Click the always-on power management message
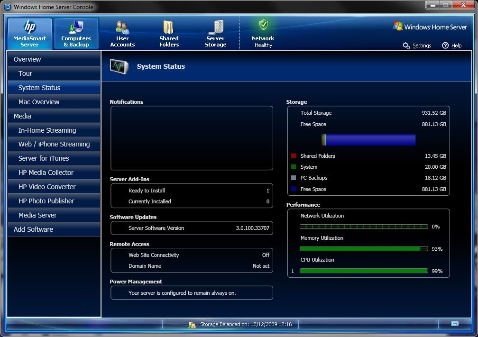This screenshot has height=337, width=478. 182,293
